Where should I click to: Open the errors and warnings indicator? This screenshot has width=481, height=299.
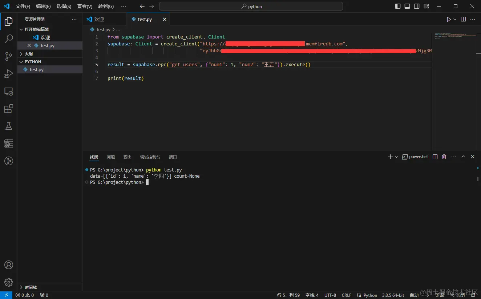(x=25, y=295)
